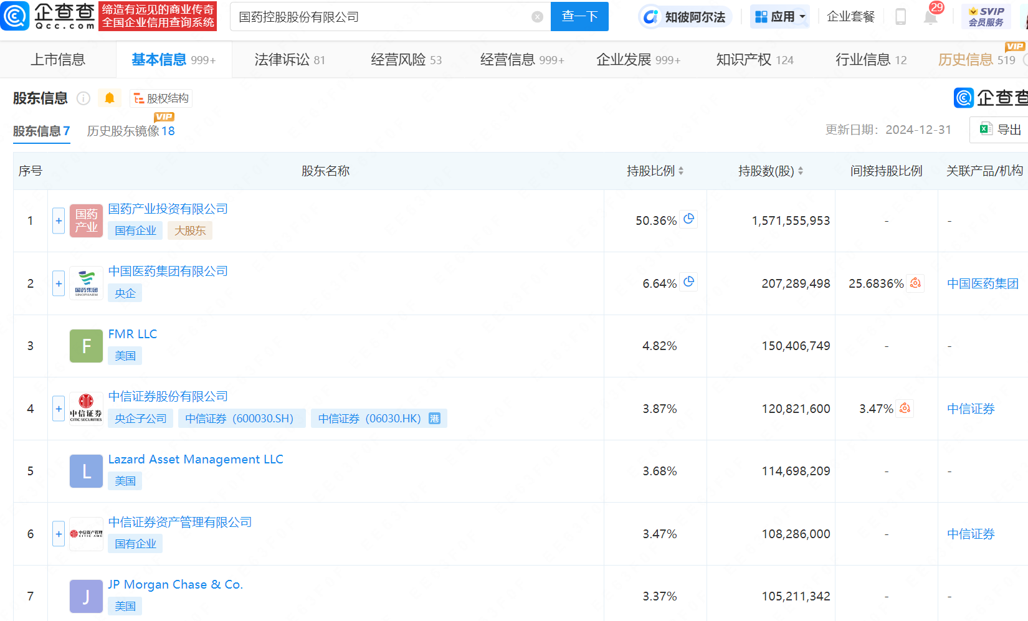Open indirect holding path icon beside 3.47%
The height and width of the screenshot is (621, 1028).
tap(905, 409)
